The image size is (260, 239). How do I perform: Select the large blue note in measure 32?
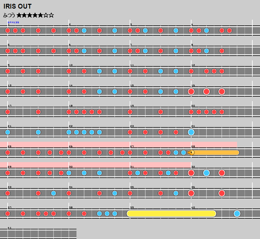click(x=206, y=173)
